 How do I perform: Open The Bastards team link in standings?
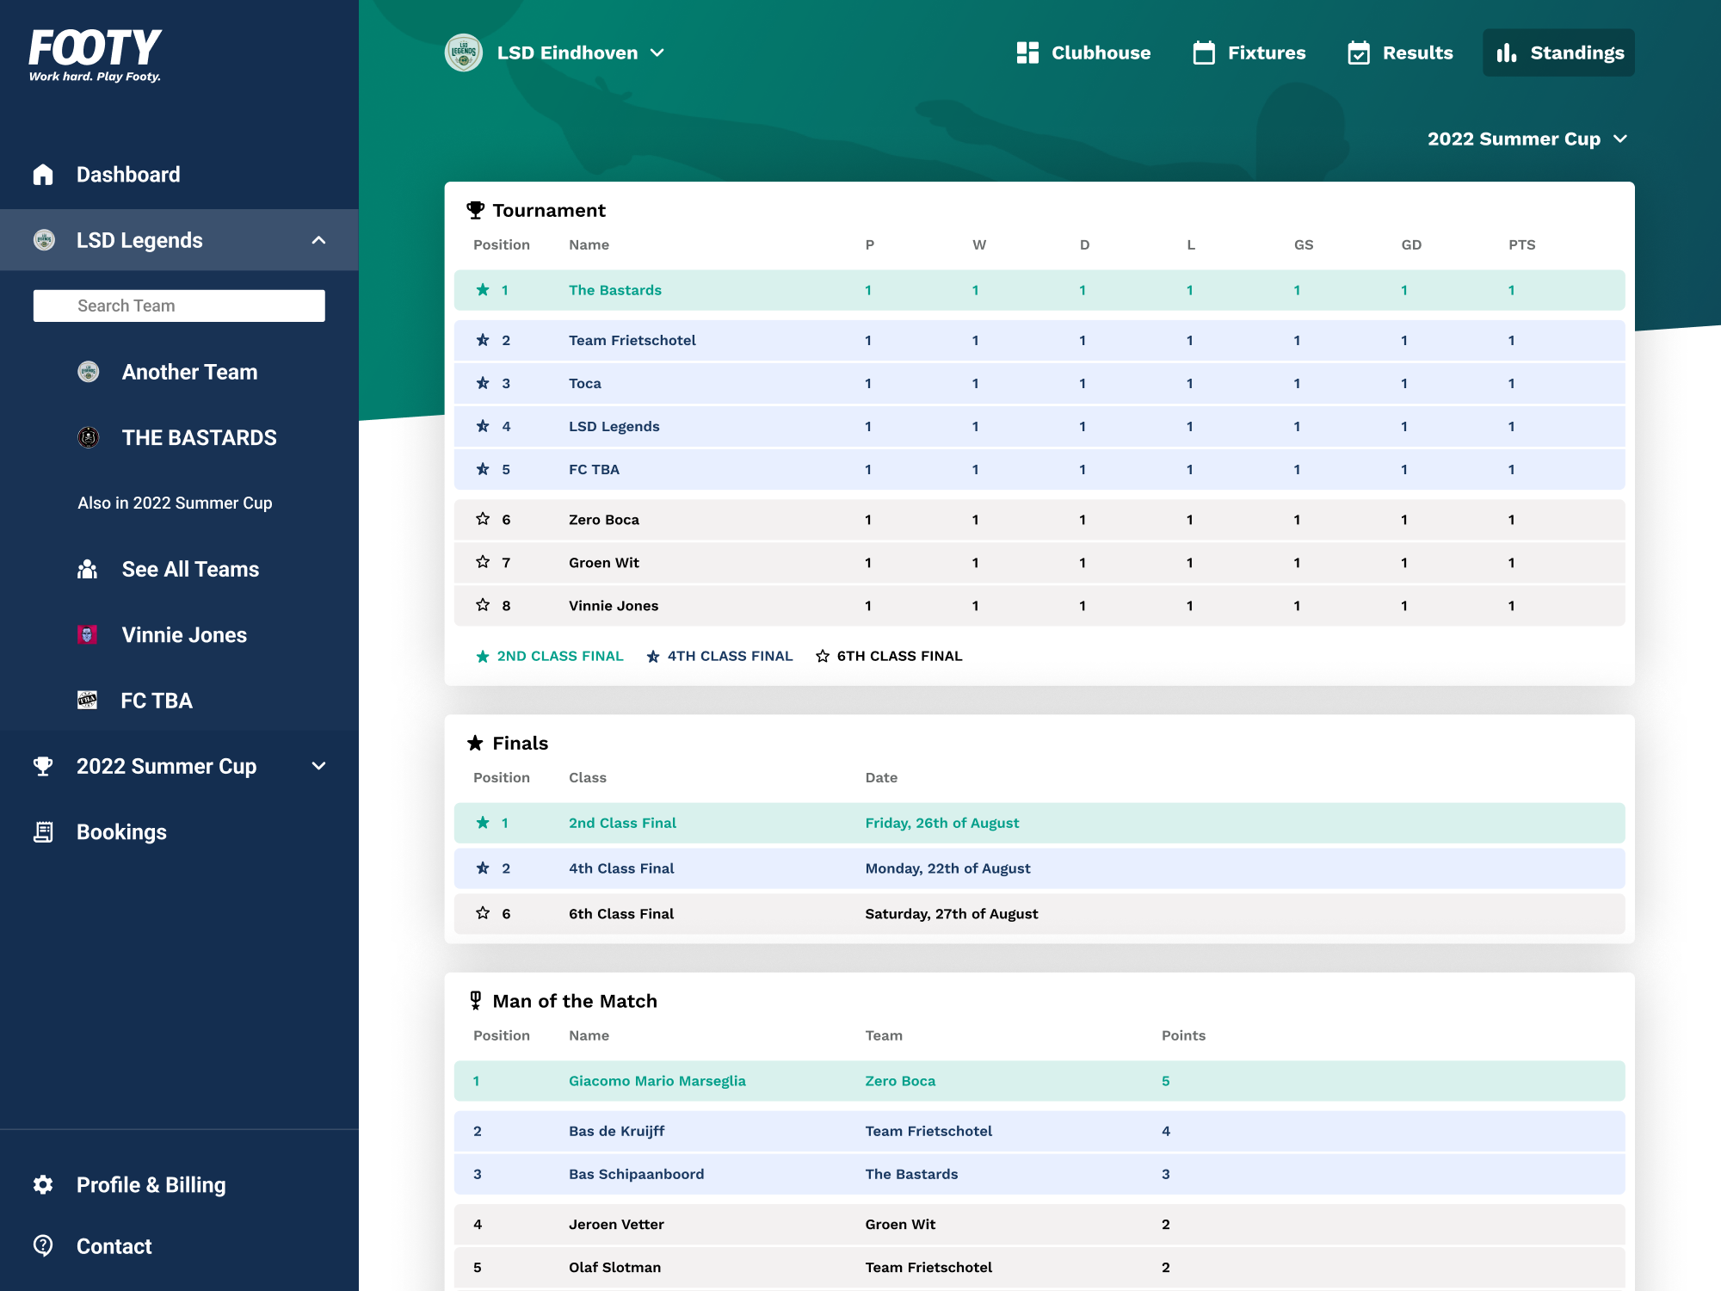tap(614, 290)
